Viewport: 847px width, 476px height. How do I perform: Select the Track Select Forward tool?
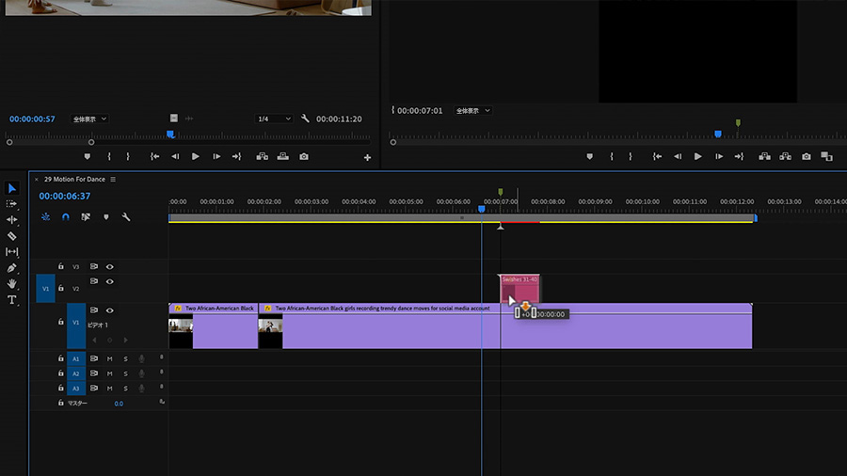point(11,204)
